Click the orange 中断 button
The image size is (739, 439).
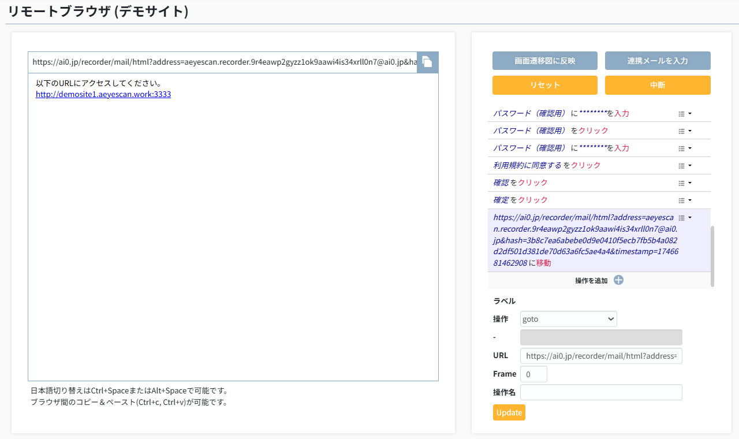coord(657,85)
